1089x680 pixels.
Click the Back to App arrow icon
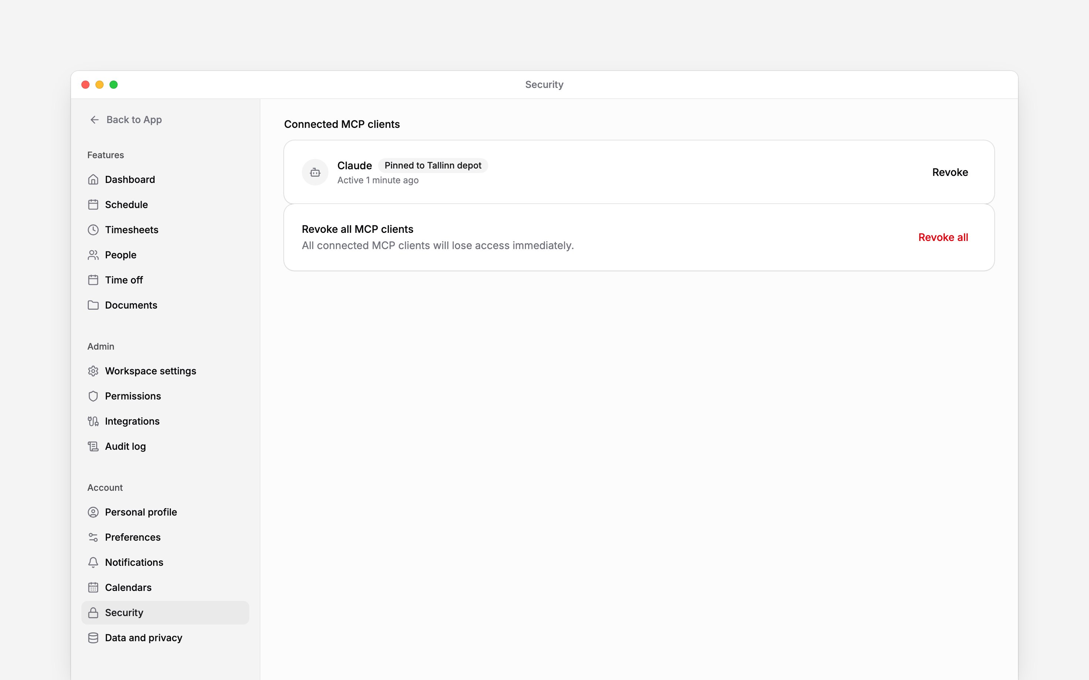(94, 120)
